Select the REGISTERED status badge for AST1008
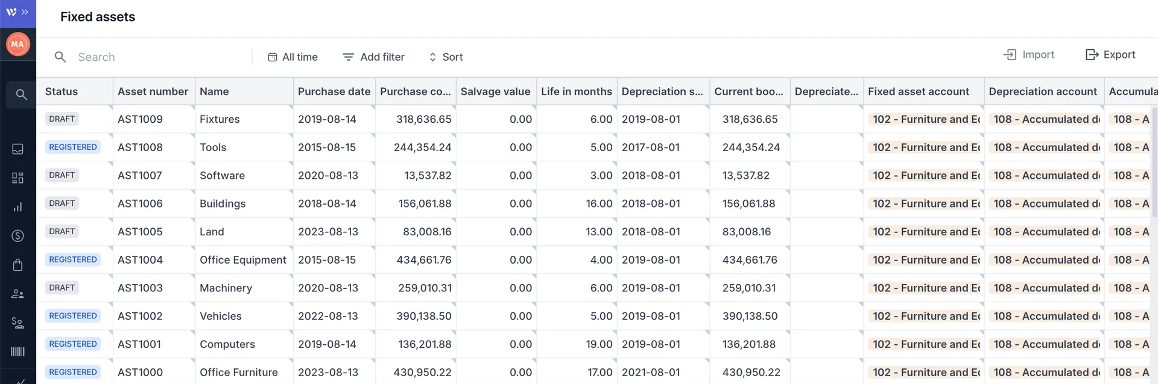 click(73, 147)
